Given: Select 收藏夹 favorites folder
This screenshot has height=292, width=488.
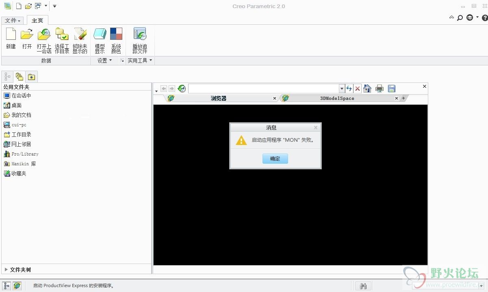Looking at the screenshot, I should 15,173.
